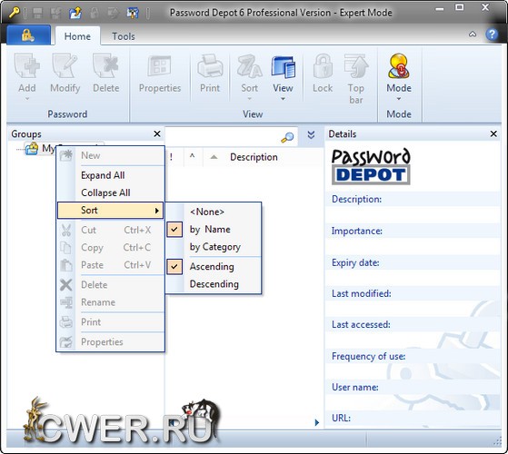Click the clipboard icon next to Paste

[66, 265]
